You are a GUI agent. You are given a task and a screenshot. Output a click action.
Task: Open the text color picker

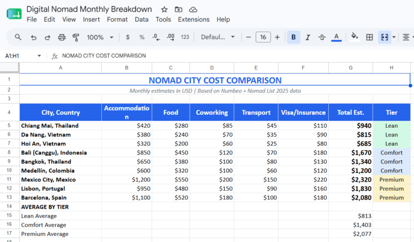tap(336, 37)
